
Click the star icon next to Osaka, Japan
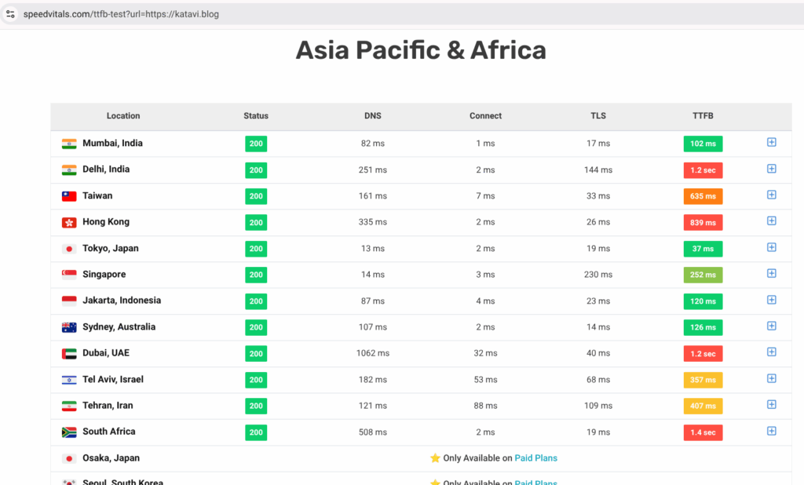click(x=437, y=458)
